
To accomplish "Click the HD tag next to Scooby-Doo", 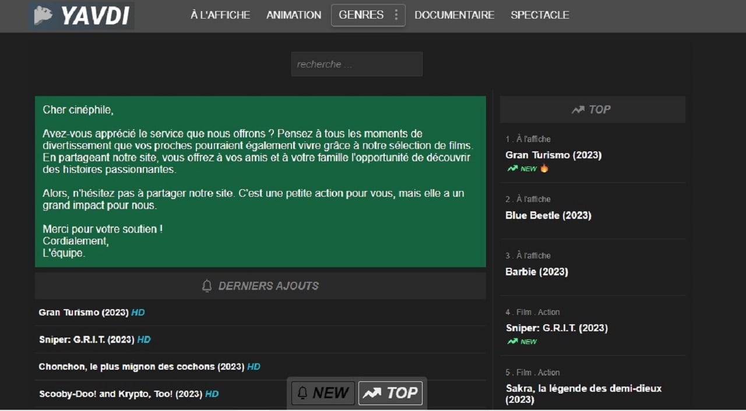I will click(212, 394).
